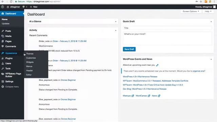Open the WordCamps link

[x=141, y=96]
